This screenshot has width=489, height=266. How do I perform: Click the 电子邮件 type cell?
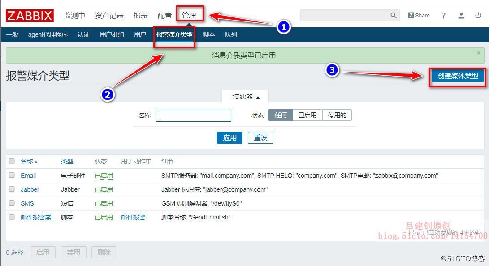coord(73,176)
